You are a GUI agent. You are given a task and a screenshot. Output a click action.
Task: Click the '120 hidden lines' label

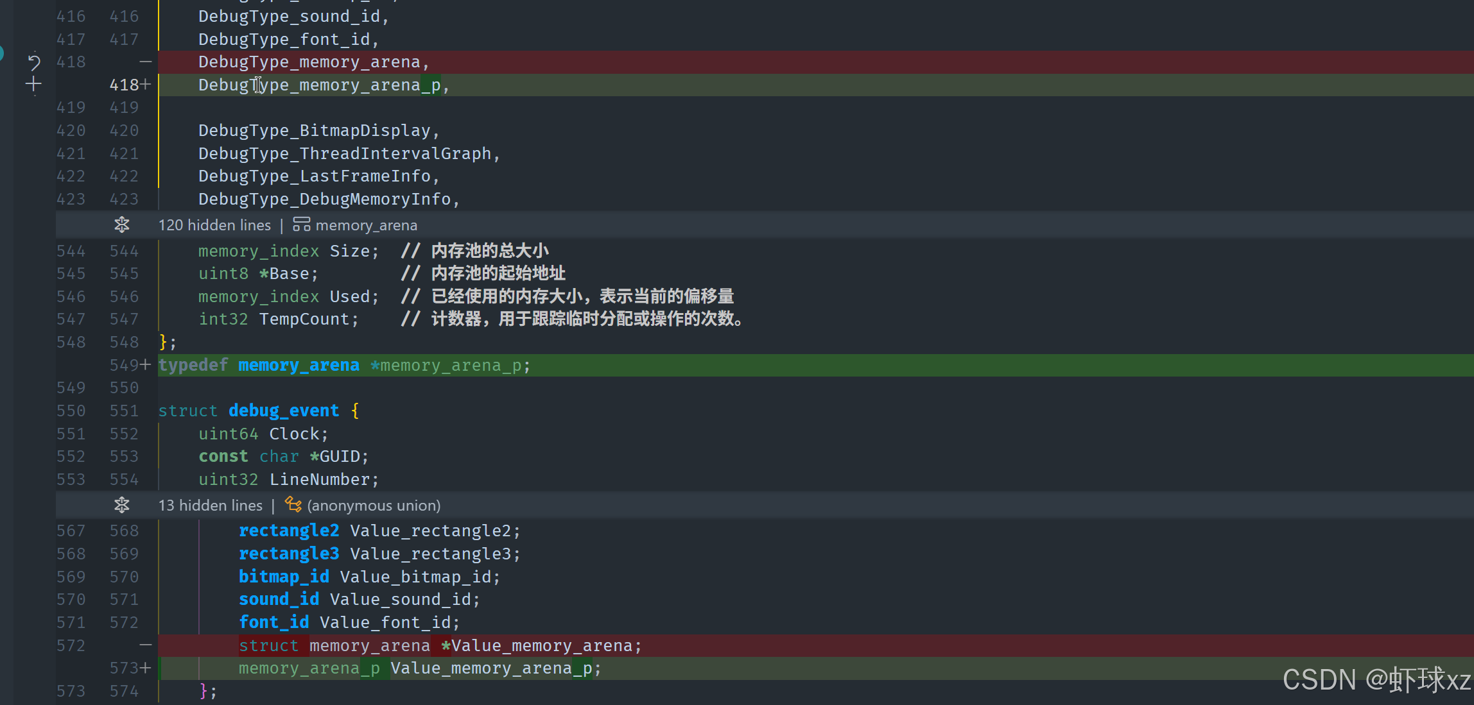point(214,225)
